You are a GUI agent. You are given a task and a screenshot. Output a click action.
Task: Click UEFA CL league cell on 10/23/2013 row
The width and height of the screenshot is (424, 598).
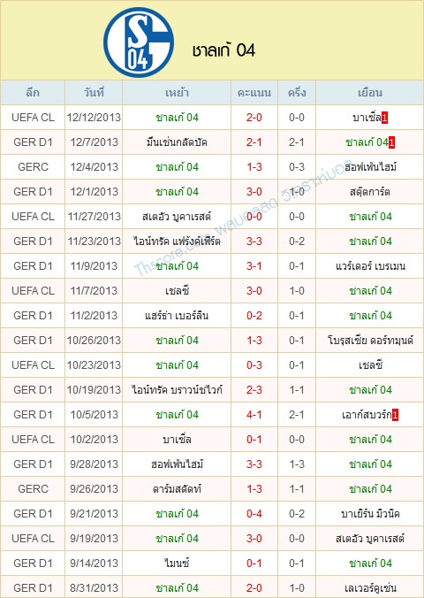coord(33,365)
